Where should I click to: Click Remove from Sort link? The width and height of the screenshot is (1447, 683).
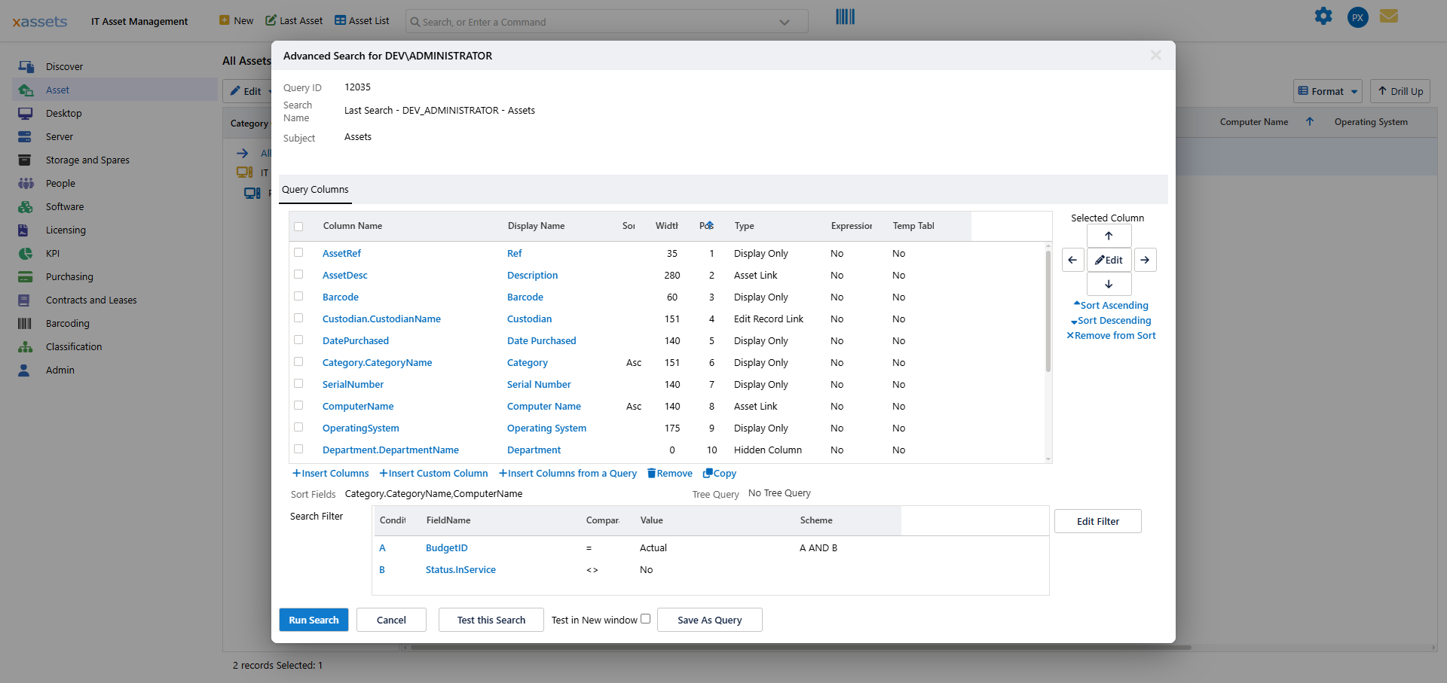[1111, 335]
